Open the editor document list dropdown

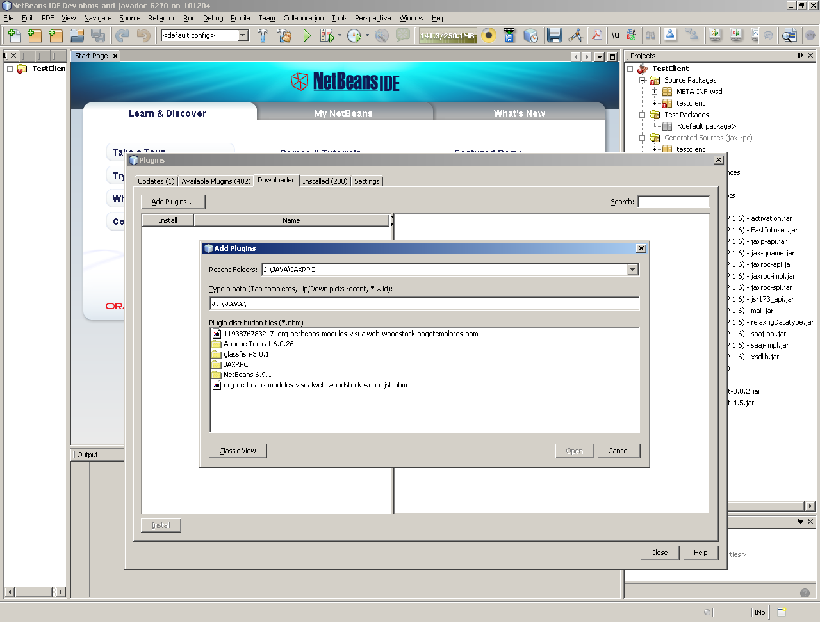coord(600,56)
